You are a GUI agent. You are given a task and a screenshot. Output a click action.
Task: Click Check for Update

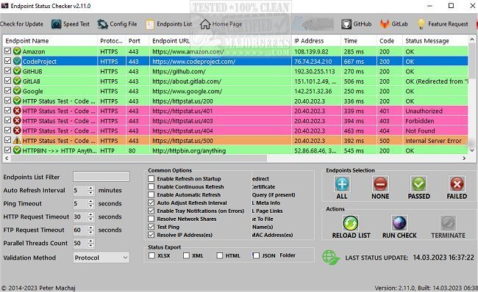coord(21,24)
